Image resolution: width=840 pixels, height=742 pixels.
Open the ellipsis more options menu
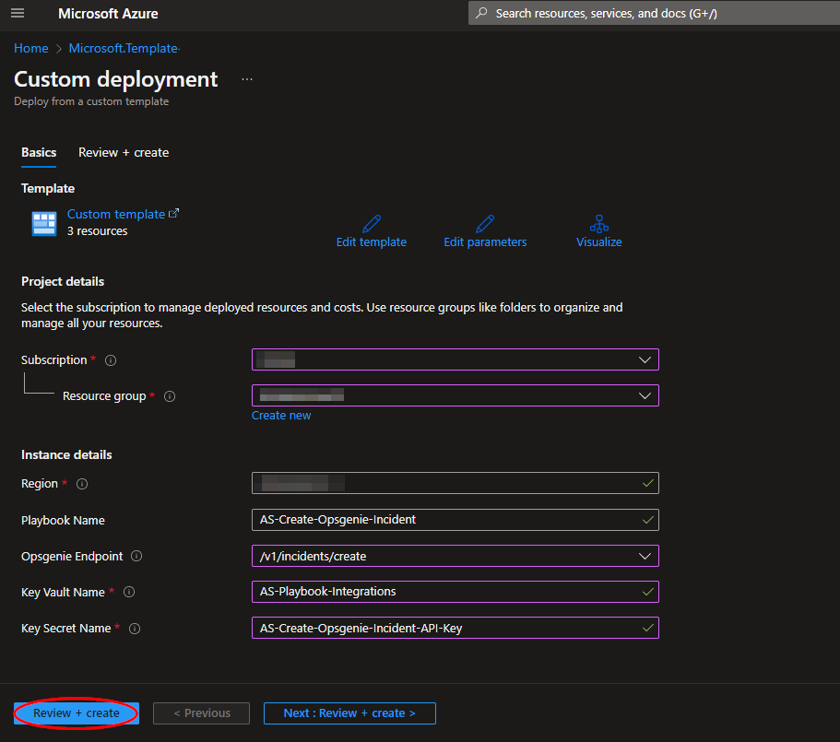pyautogui.click(x=247, y=79)
